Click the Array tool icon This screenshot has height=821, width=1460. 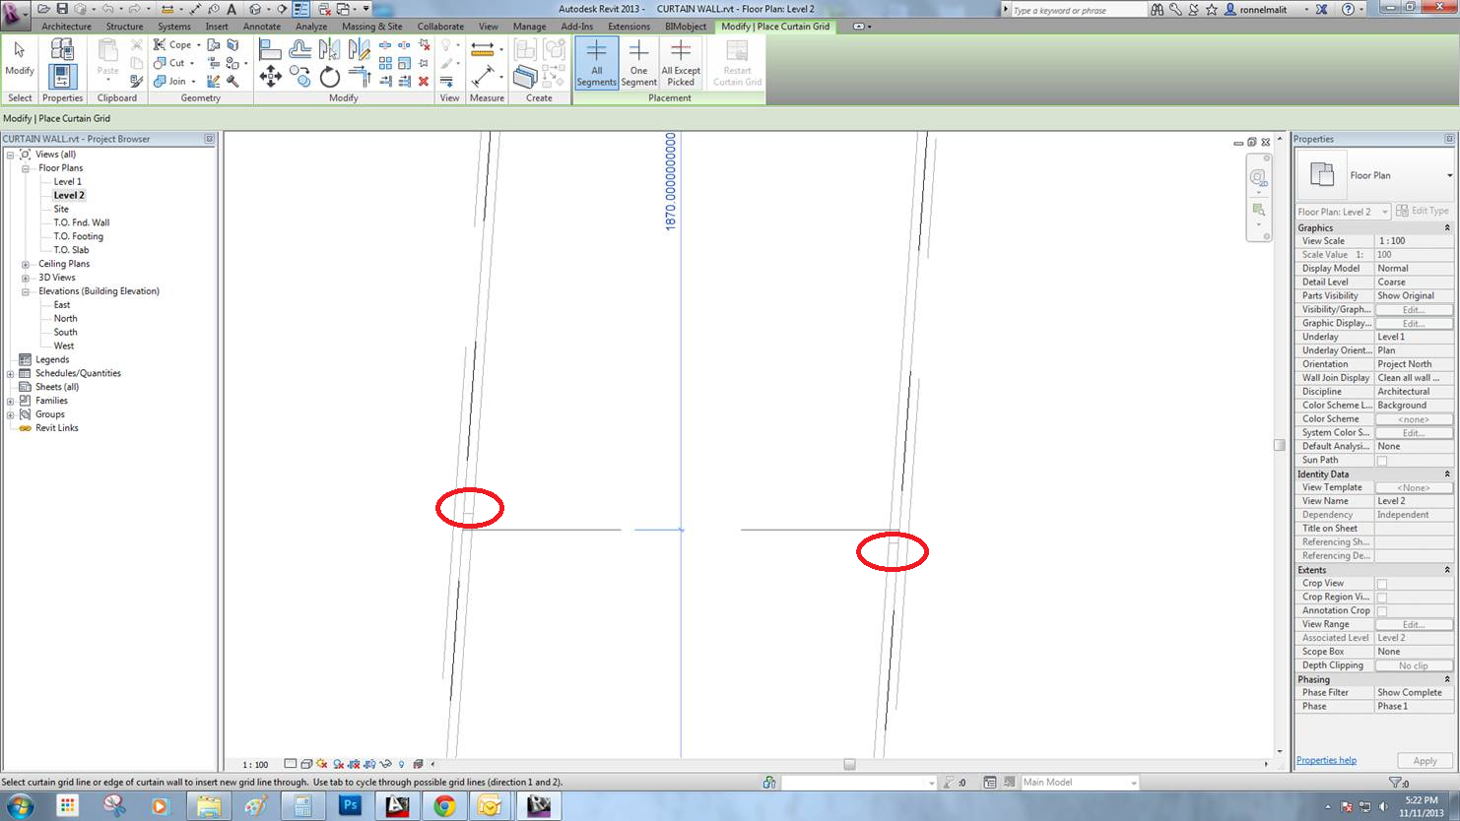385,63
